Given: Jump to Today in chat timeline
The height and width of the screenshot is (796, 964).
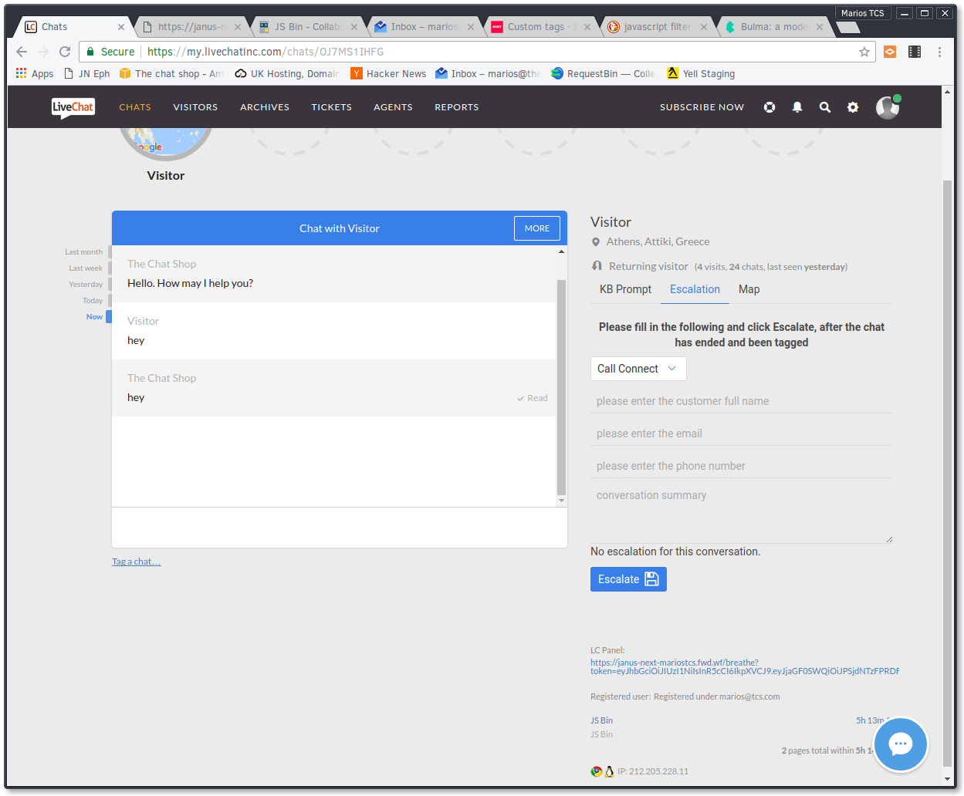Looking at the screenshot, I should [x=93, y=301].
